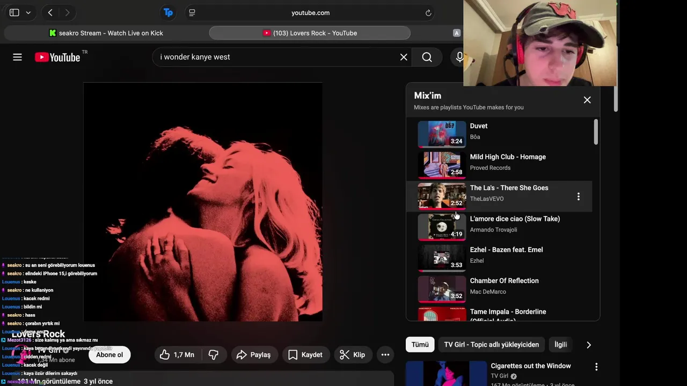Go forward with the browser forward arrow
The height and width of the screenshot is (386, 687).
[67, 12]
